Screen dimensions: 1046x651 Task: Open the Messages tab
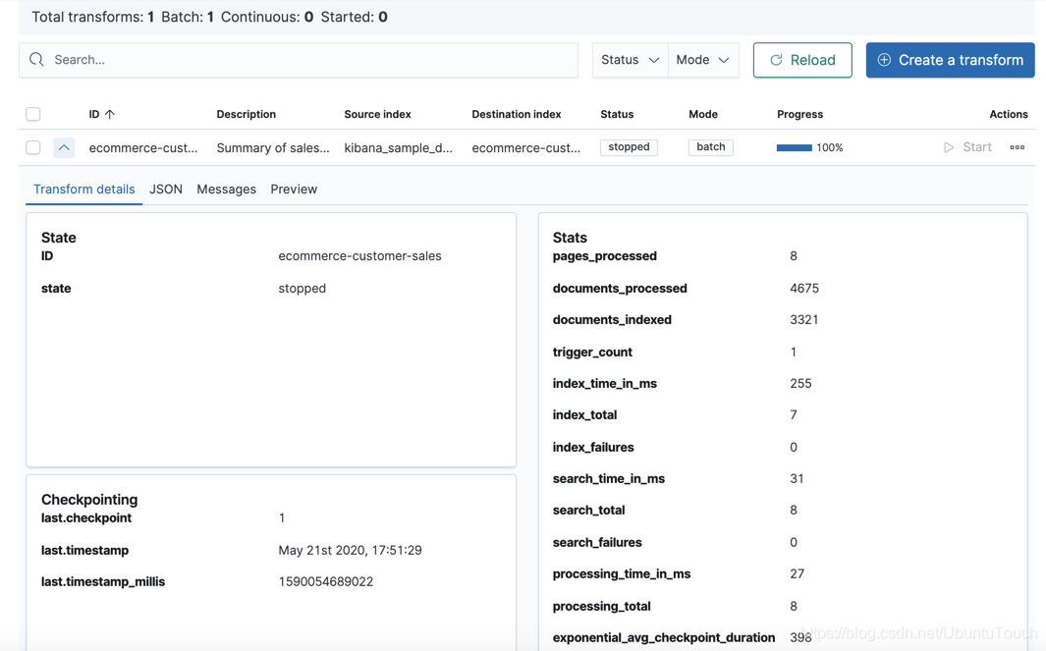coord(226,189)
